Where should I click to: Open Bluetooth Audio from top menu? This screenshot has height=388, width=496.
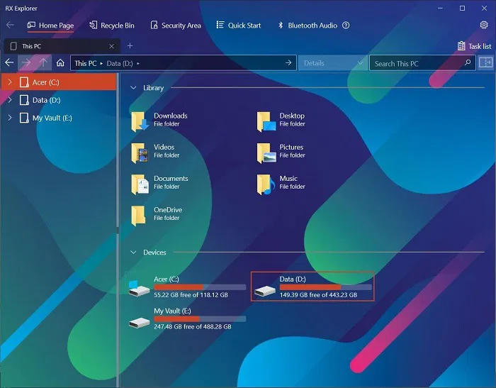pyautogui.click(x=307, y=26)
